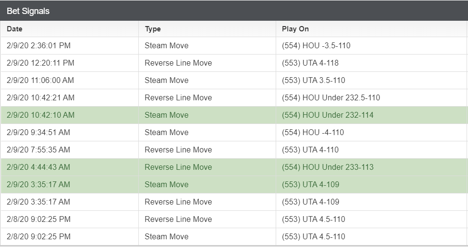Viewport: 468px width, 247px height.
Task: Select highlighted HOU Under 233-113 row
Action: tap(234, 167)
